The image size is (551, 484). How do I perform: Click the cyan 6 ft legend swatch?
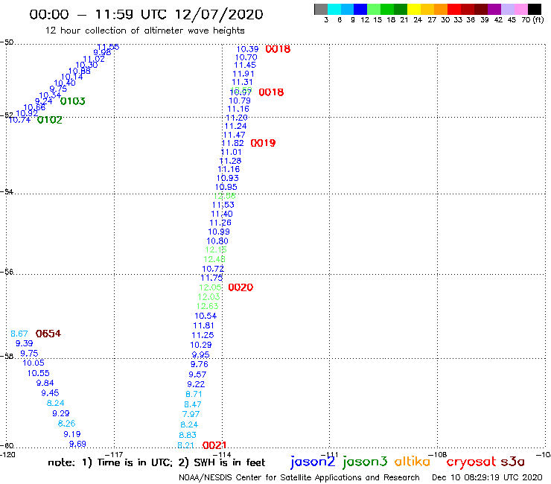pyautogui.click(x=334, y=9)
